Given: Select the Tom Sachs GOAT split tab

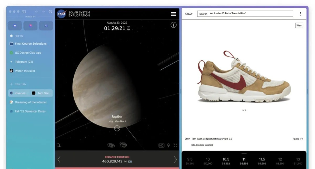Looking at the screenshot, I should tap(42, 93).
